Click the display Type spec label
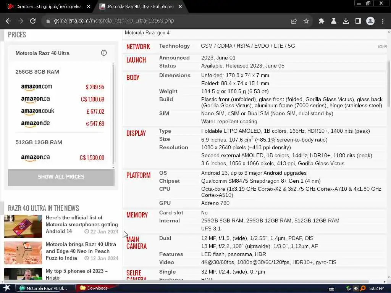Screen dimensions: 391x293 click(x=165, y=131)
